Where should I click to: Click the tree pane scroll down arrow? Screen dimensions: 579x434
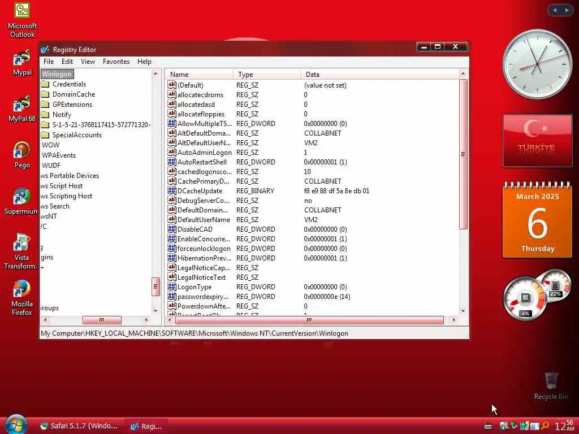pos(155,311)
